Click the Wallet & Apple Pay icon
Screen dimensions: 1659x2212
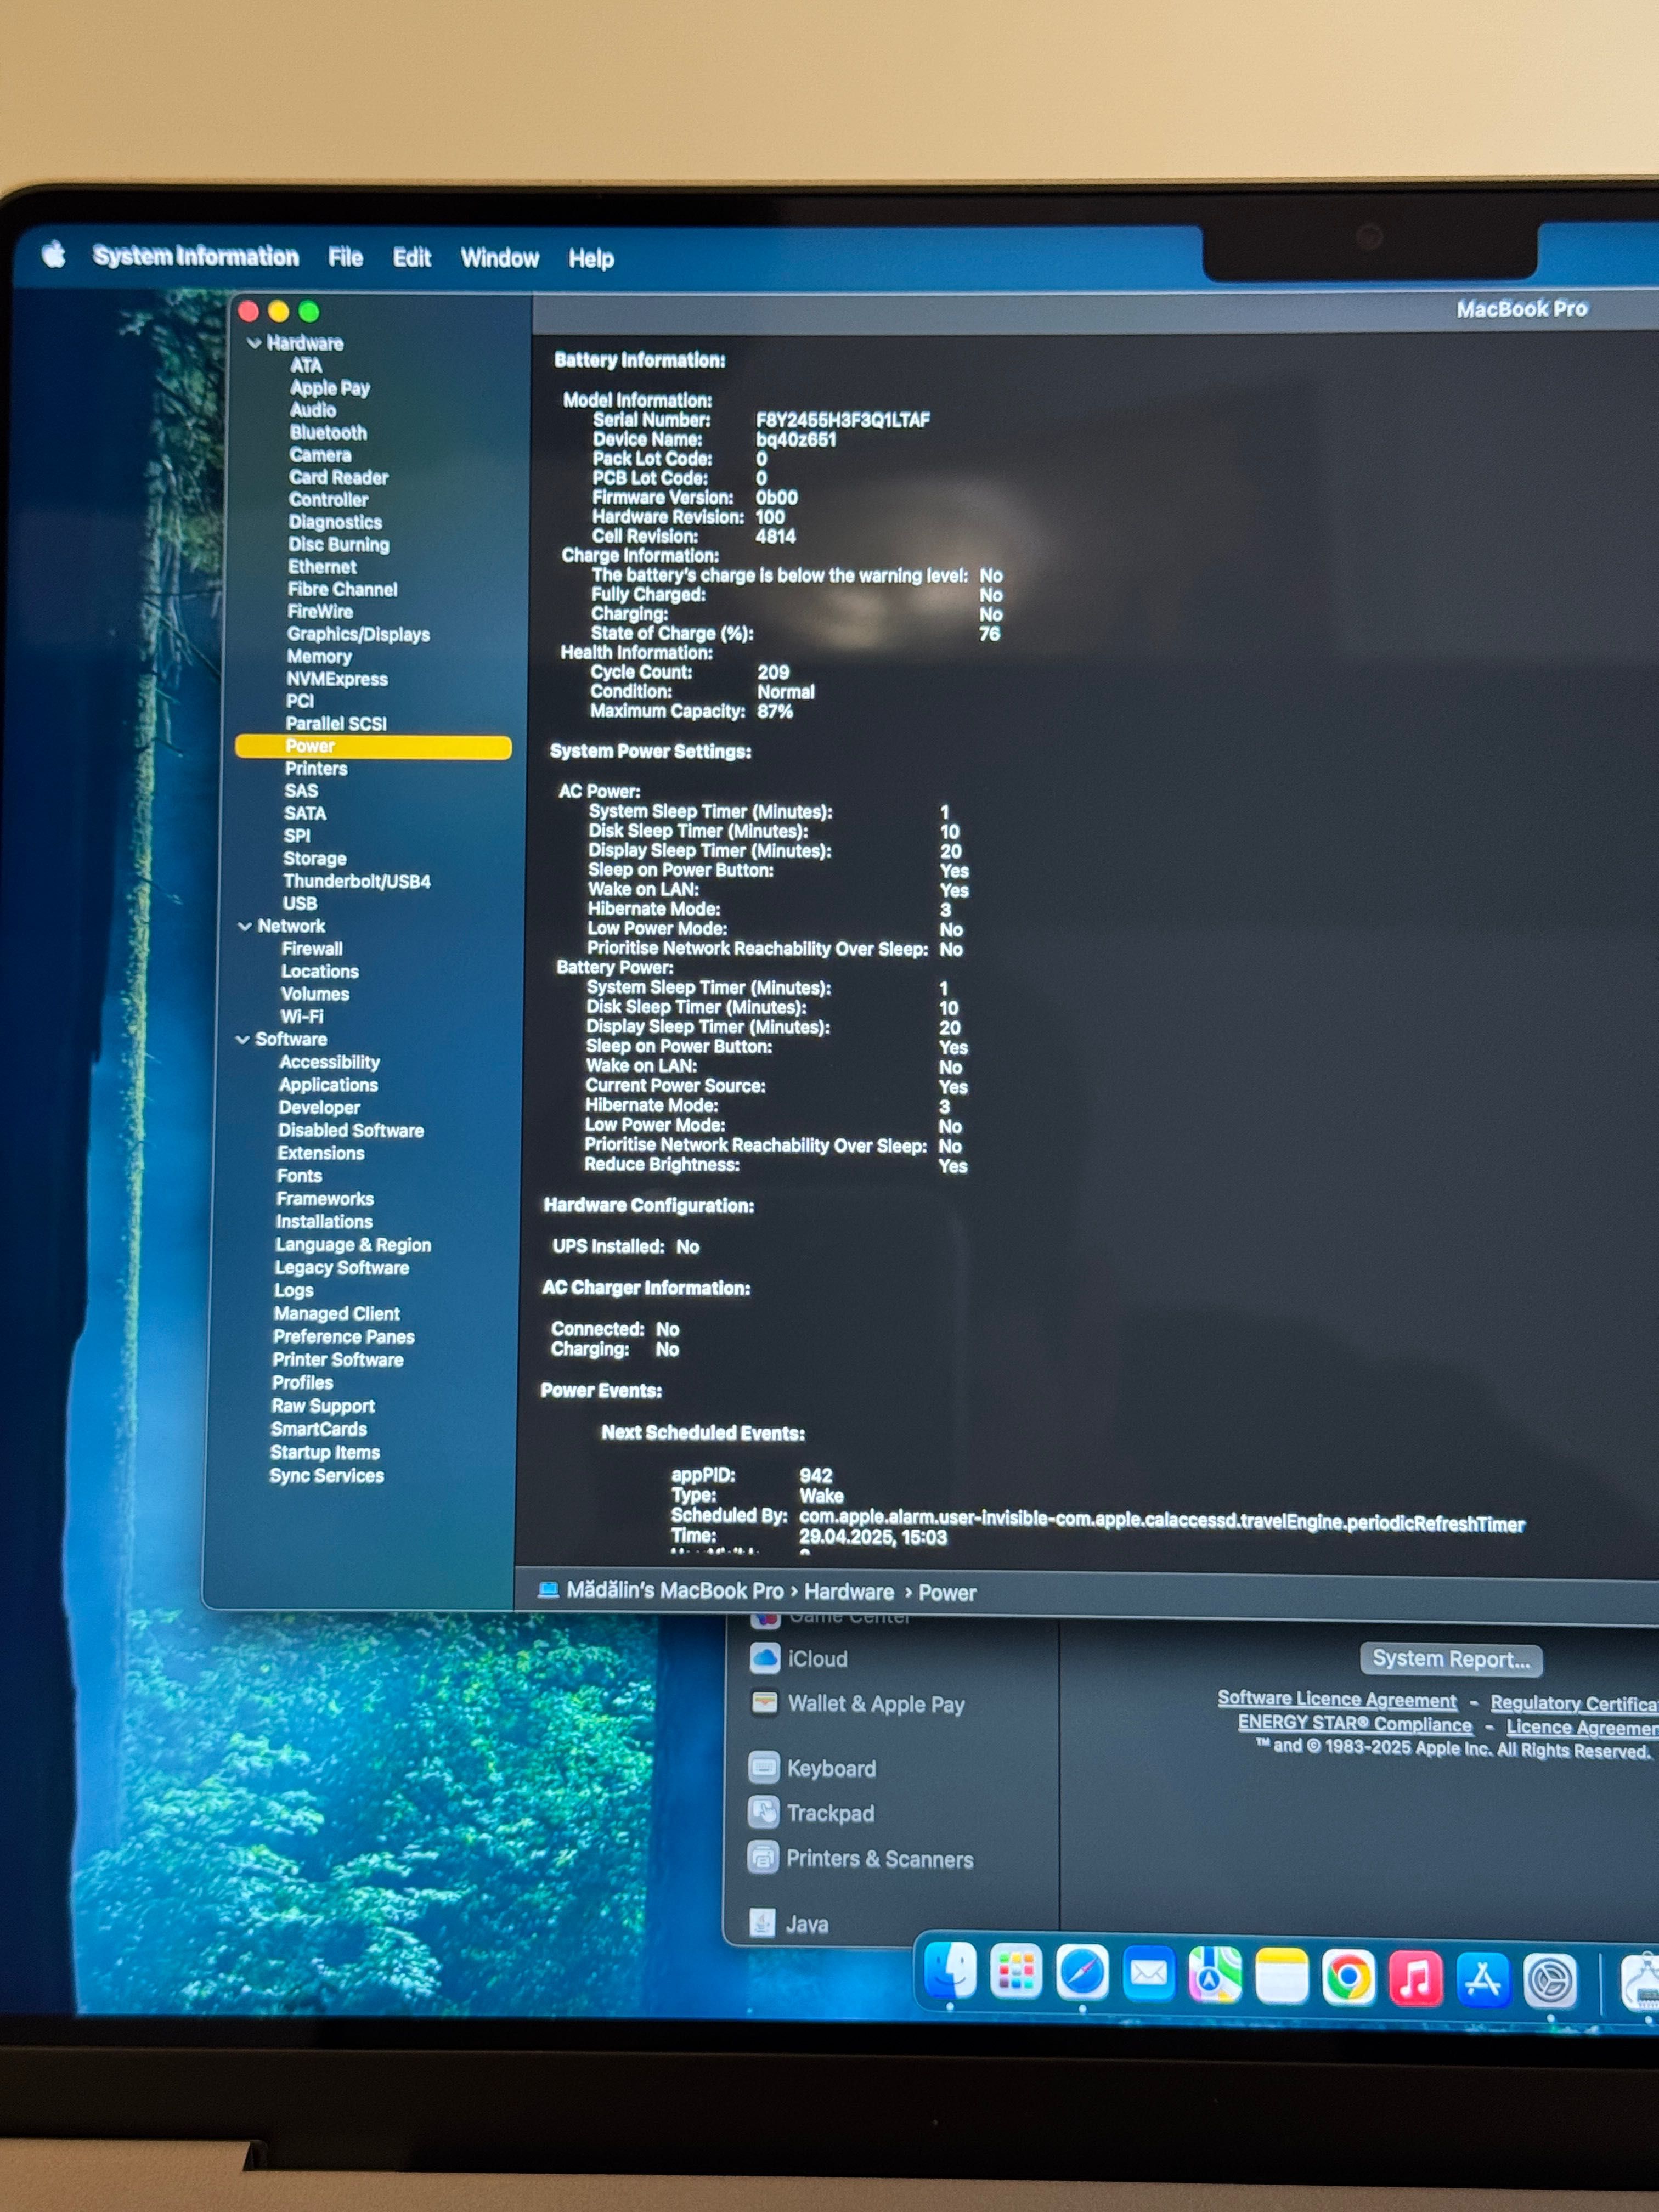tap(764, 1702)
